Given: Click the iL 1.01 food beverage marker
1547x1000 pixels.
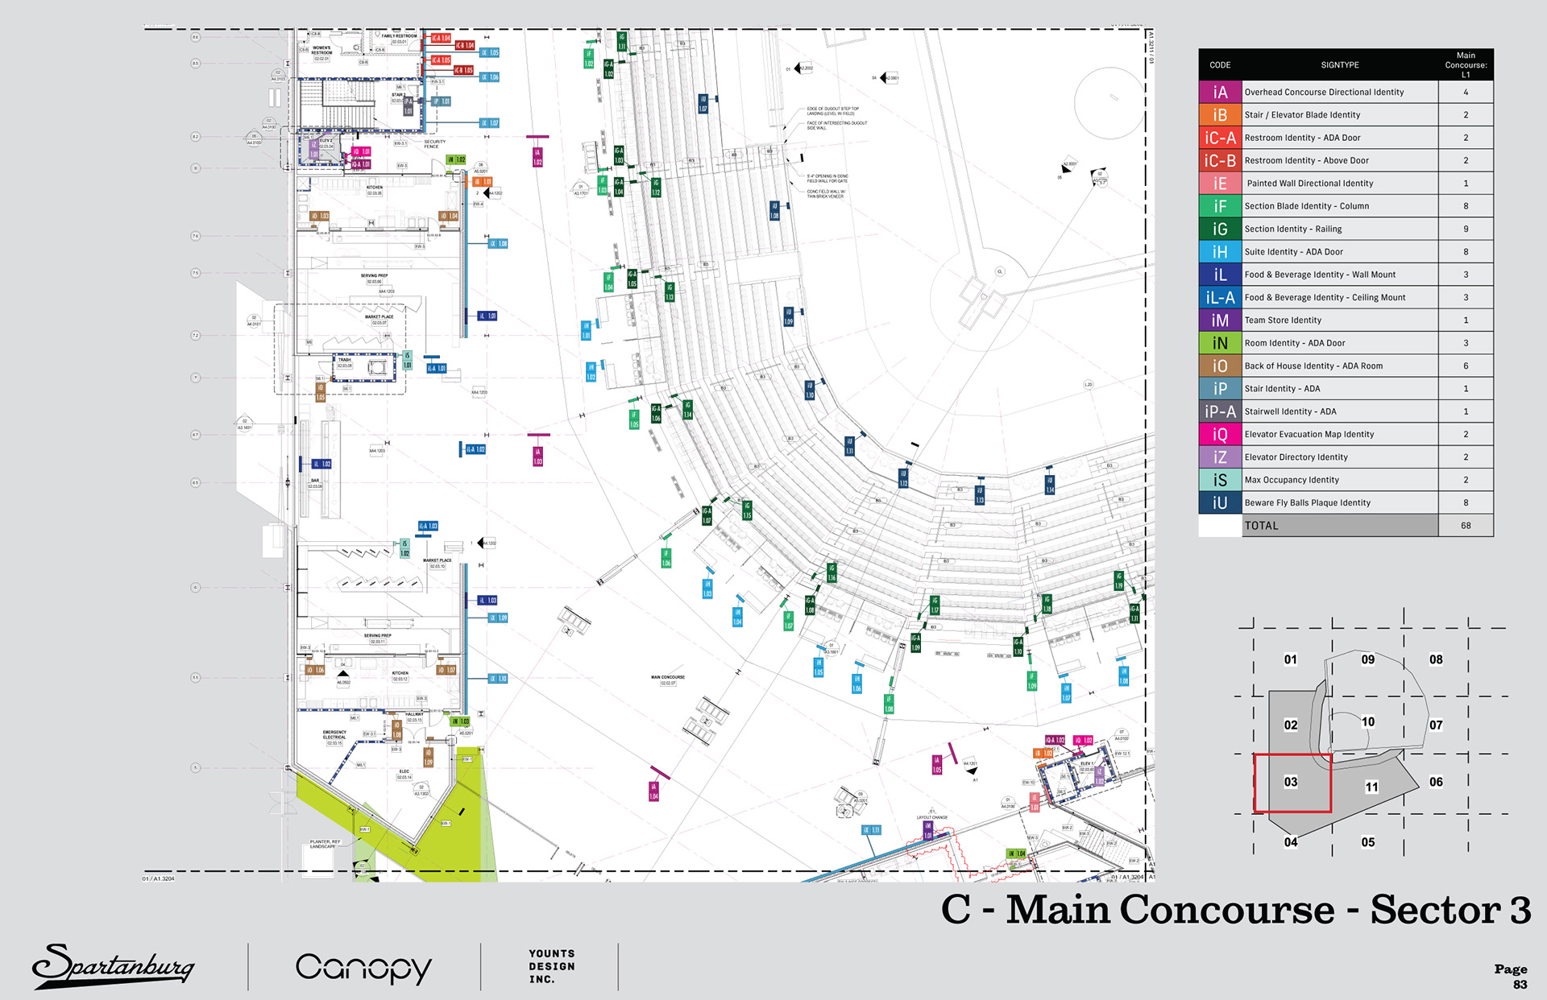Looking at the screenshot, I should coord(487,316).
